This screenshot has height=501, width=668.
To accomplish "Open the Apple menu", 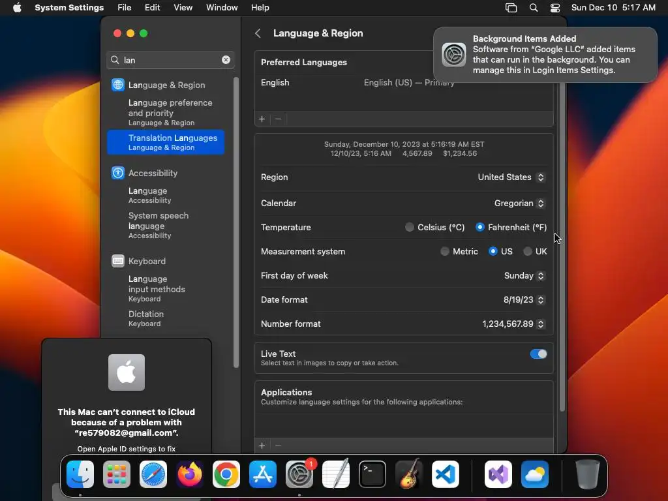I will click(x=17, y=8).
